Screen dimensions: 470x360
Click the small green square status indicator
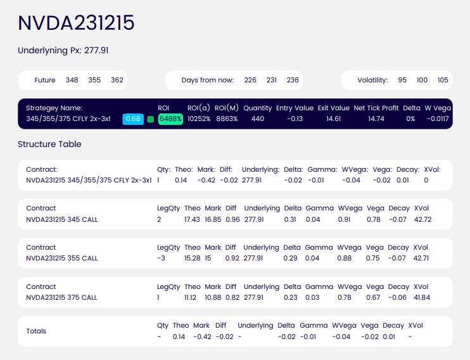pyautogui.click(x=151, y=119)
